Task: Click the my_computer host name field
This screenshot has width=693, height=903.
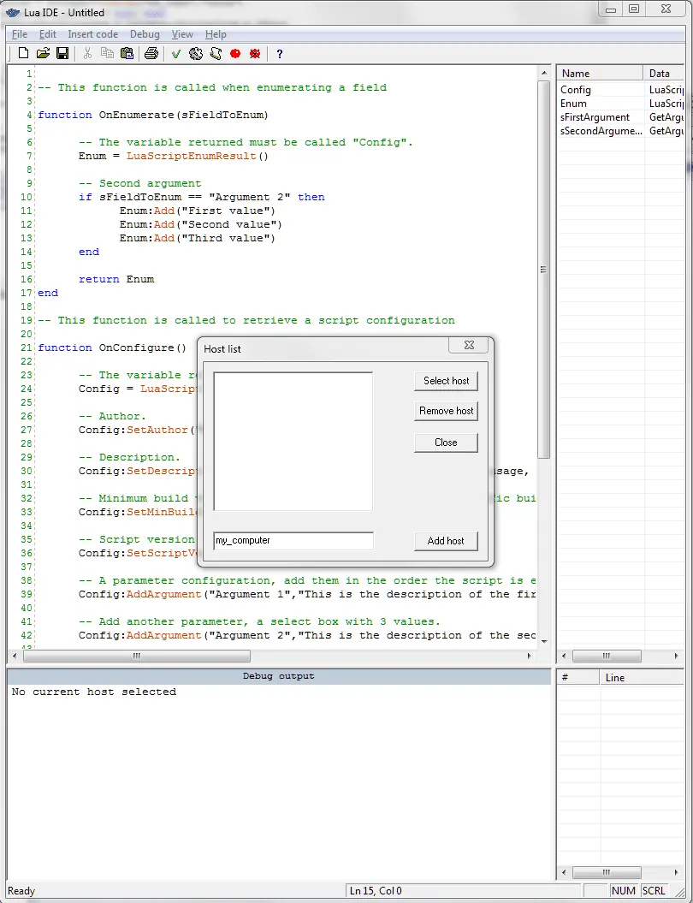Action: pos(293,541)
